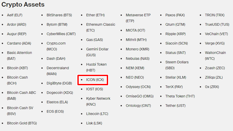The height and width of the screenshot is (131, 233).
Task: Open the Monero (XMR) item
Action: (x=137, y=49)
